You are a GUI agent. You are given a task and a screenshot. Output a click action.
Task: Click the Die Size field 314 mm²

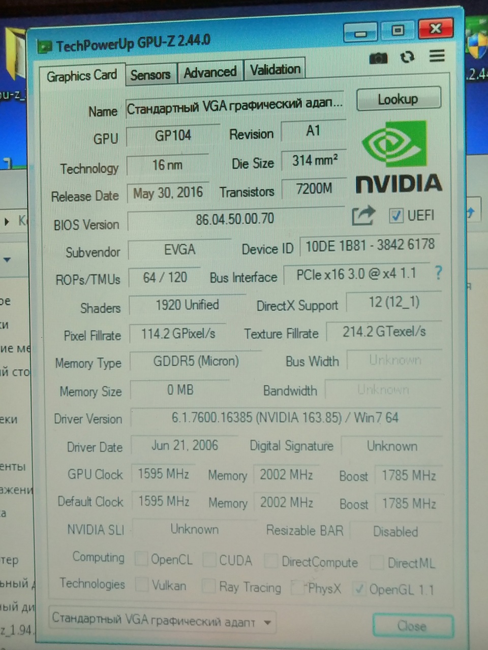pos(314,160)
